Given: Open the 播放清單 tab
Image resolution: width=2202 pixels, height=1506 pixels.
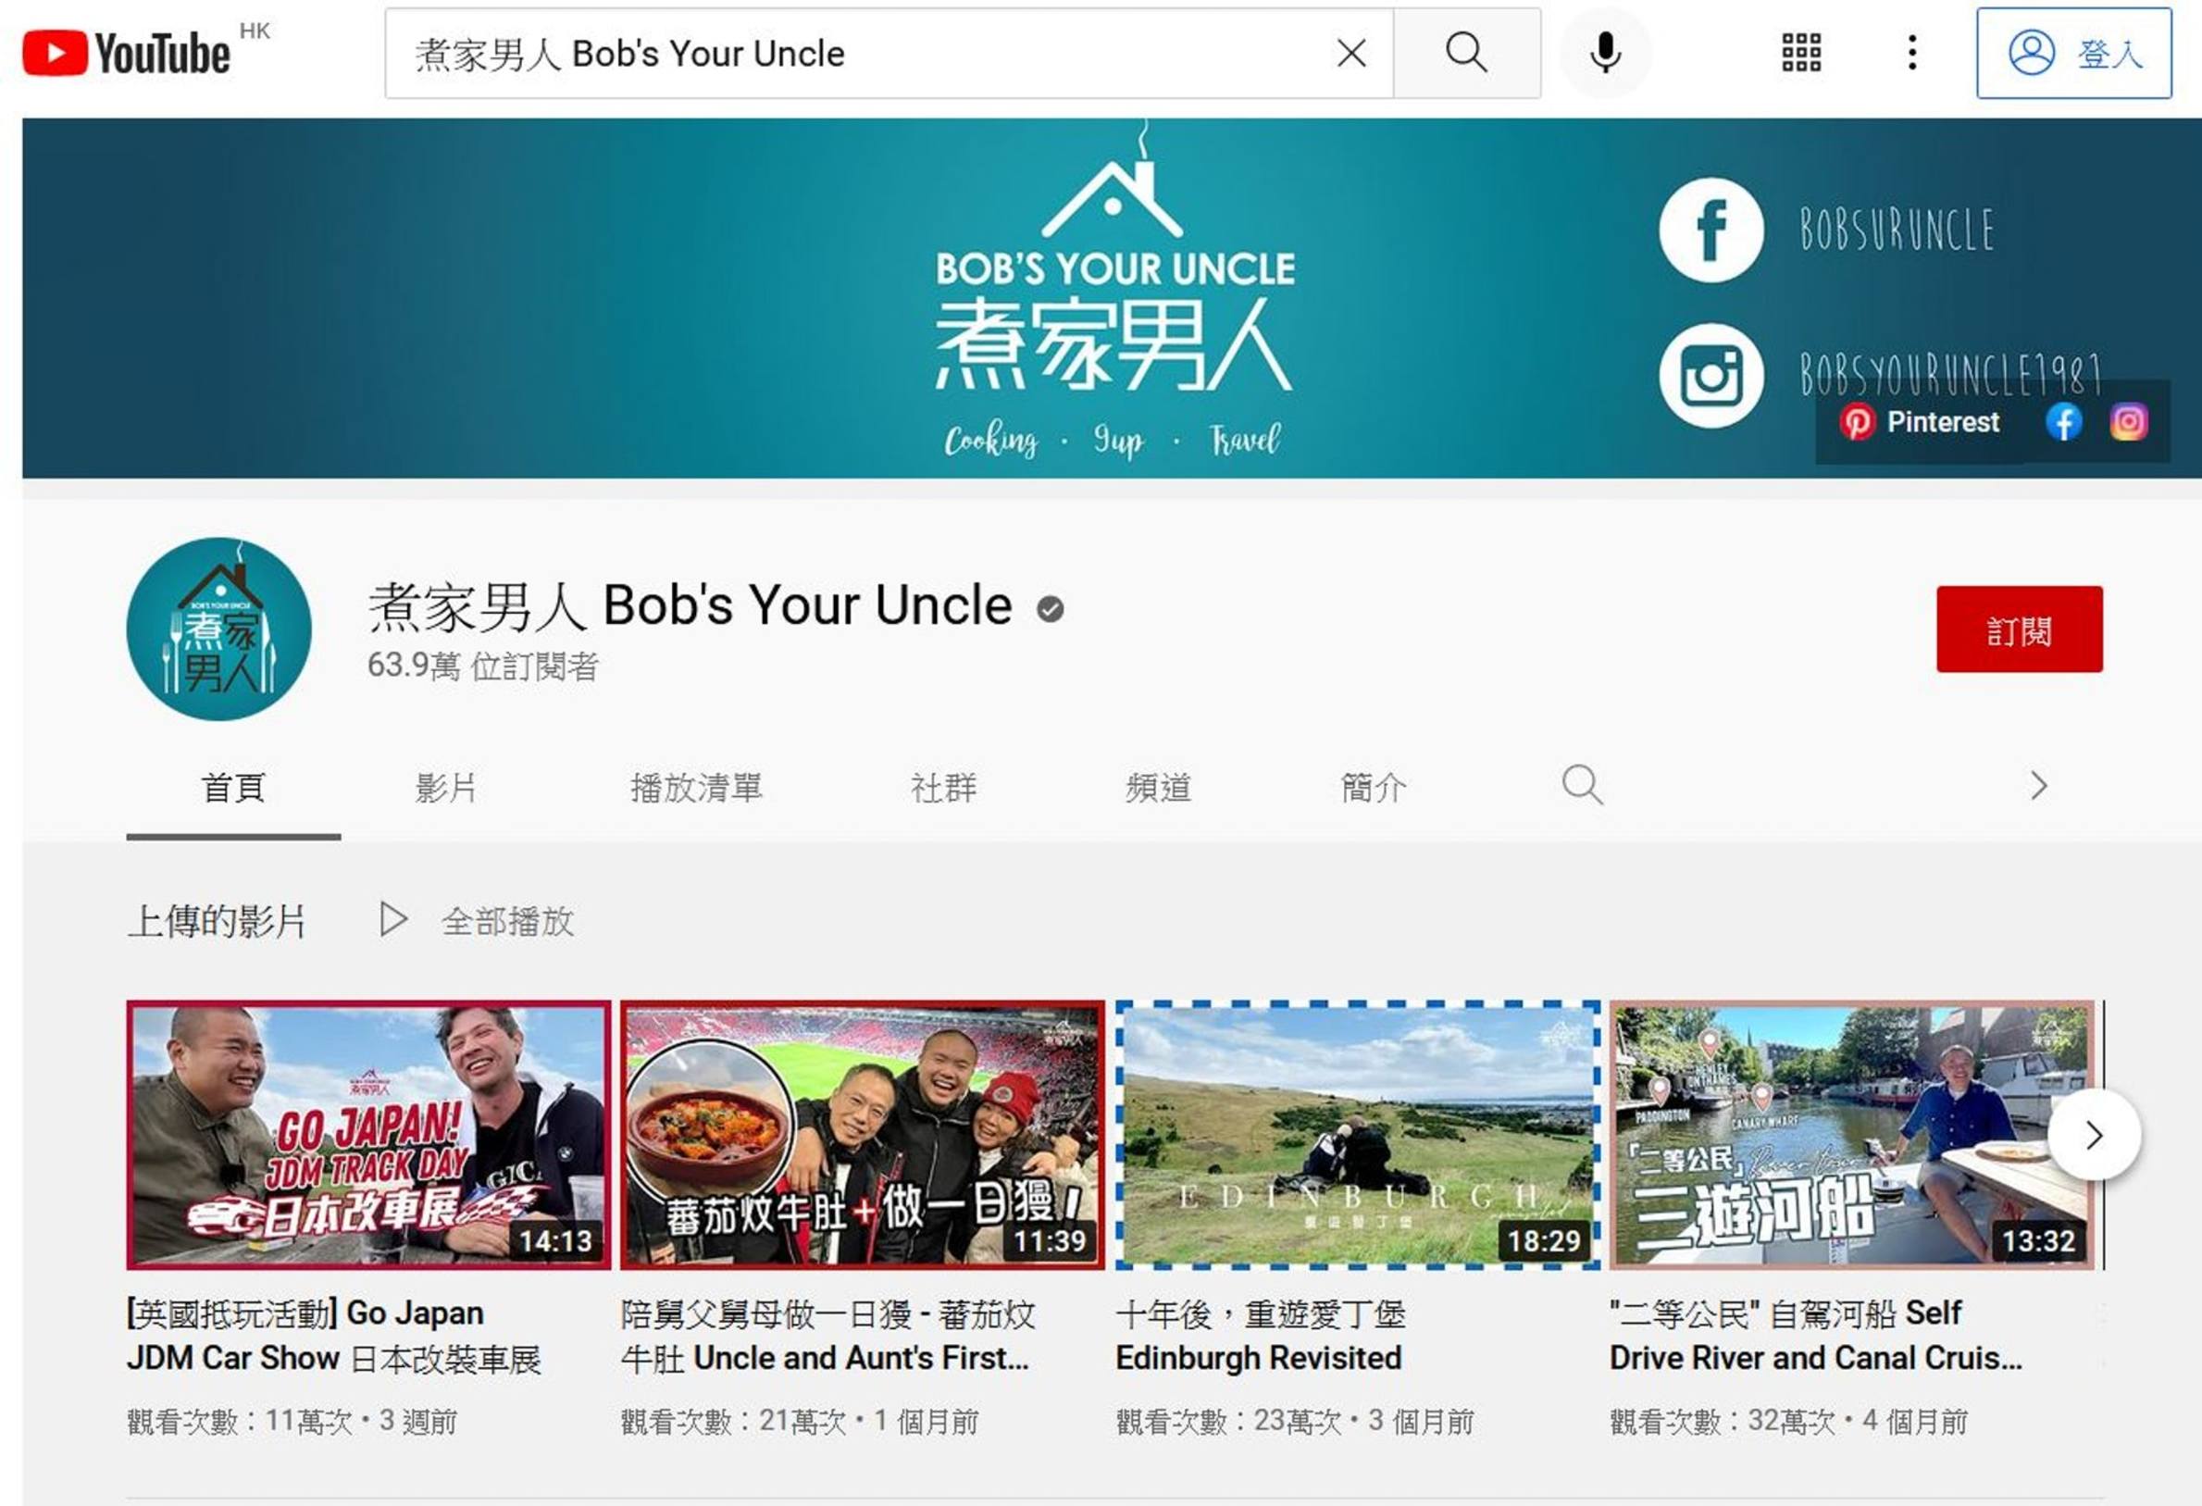Looking at the screenshot, I should tap(696, 788).
